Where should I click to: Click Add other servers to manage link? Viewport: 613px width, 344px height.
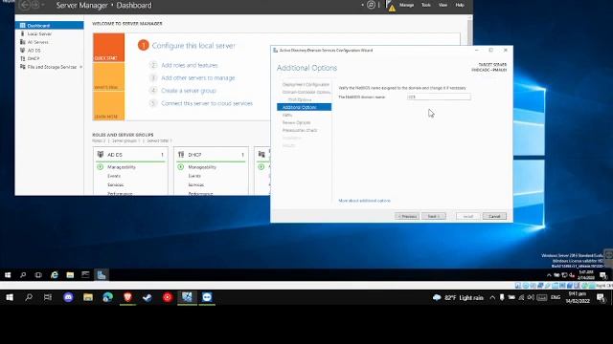point(198,78)
